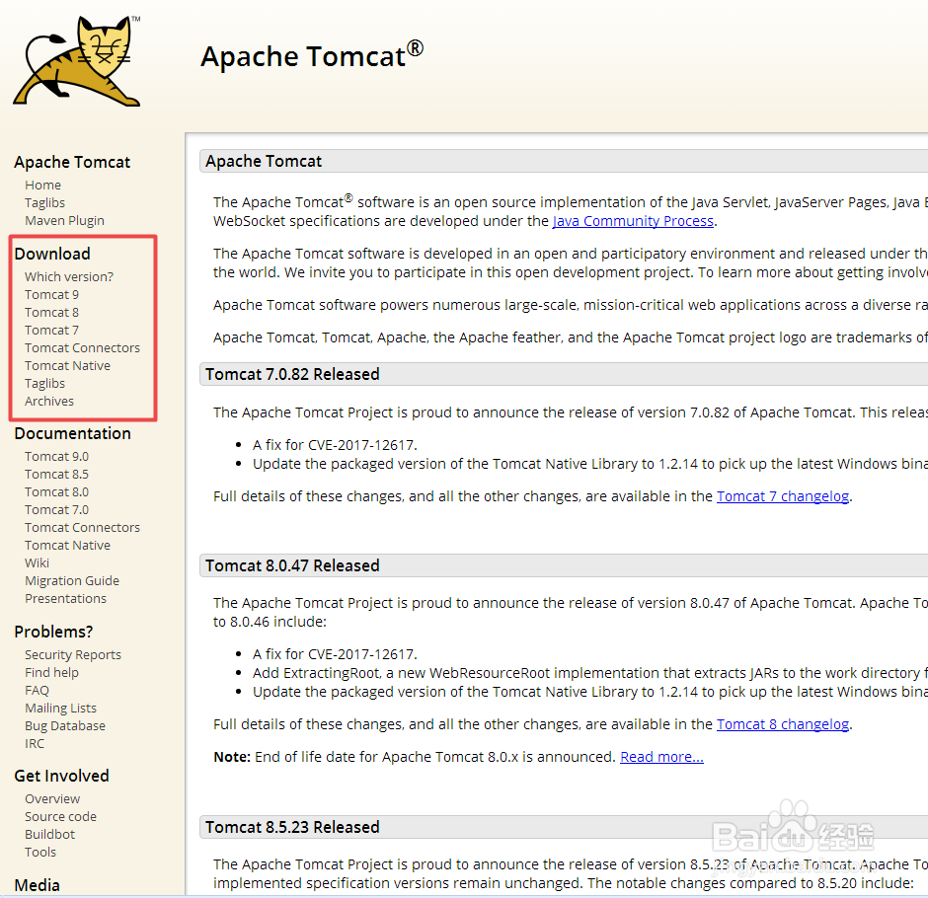928x898 pixels.
Task: Open Tomcat 9.0 documentation
Action: click(57, 457)
